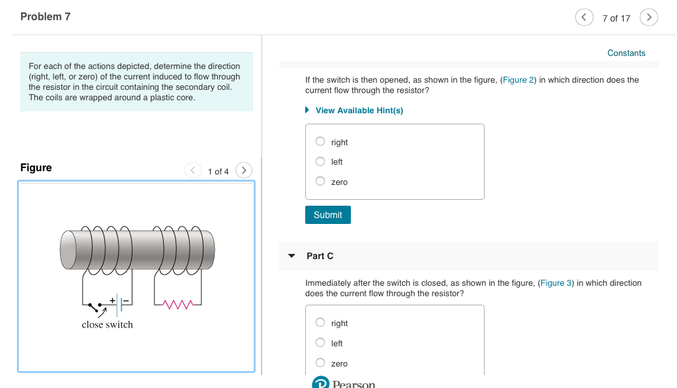Expand View Available Hint(s)
677x388 pixels.
point(359,110)
